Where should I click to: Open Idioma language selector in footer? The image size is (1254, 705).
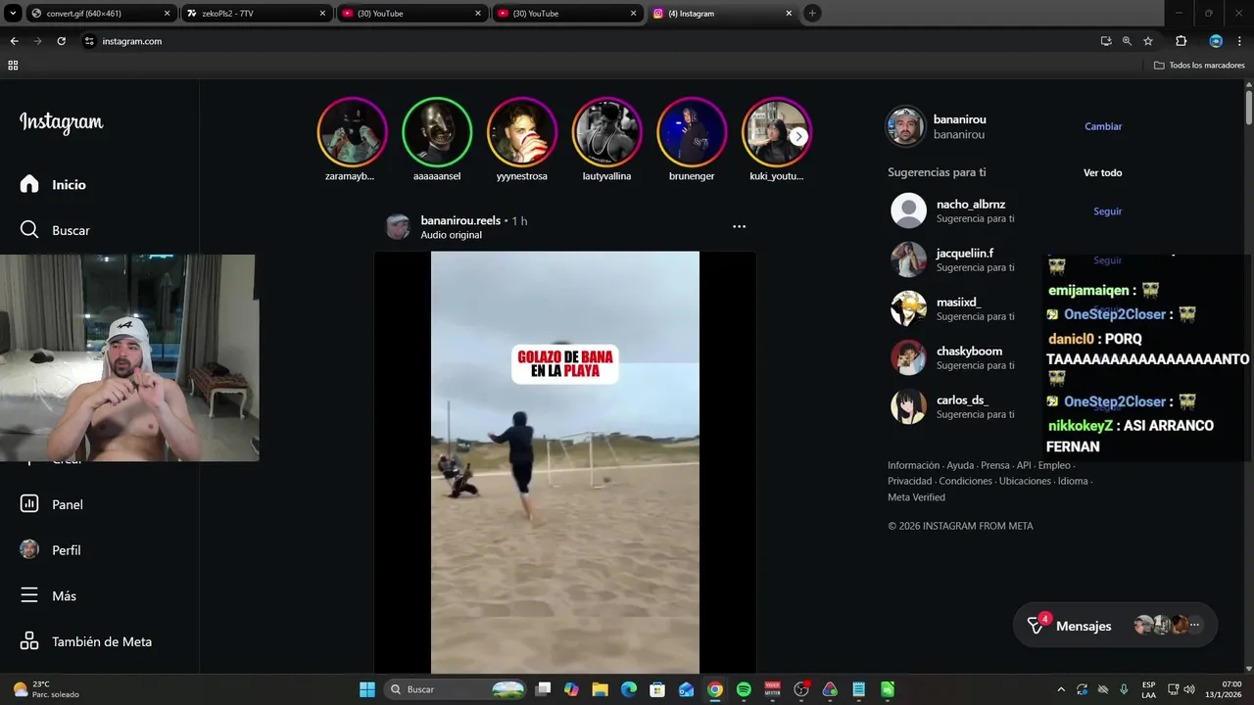tap(1073, 481)
